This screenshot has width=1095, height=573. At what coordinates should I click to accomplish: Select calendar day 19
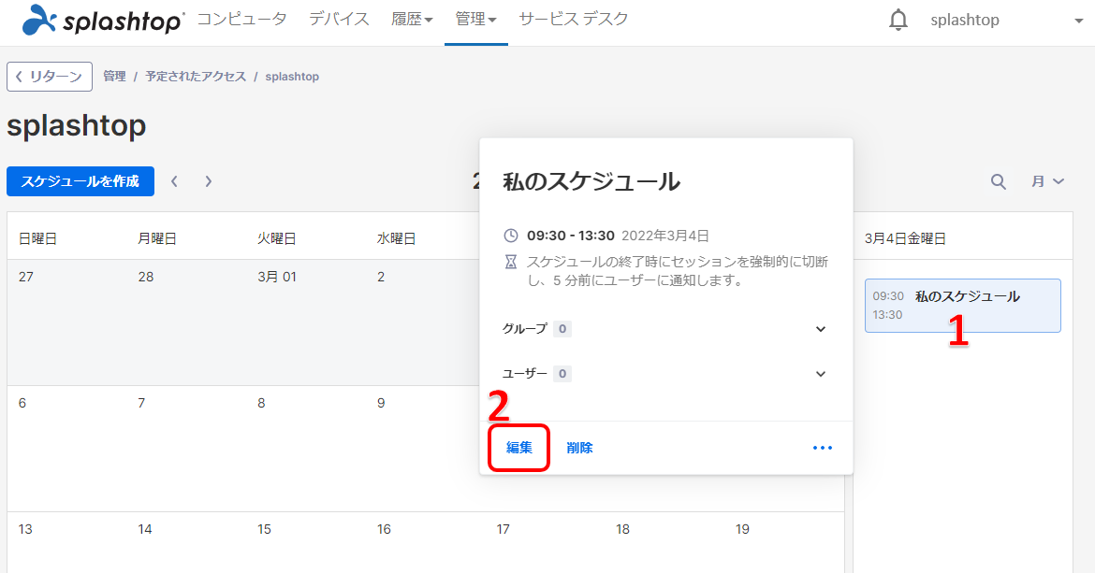tap(742, 529)
